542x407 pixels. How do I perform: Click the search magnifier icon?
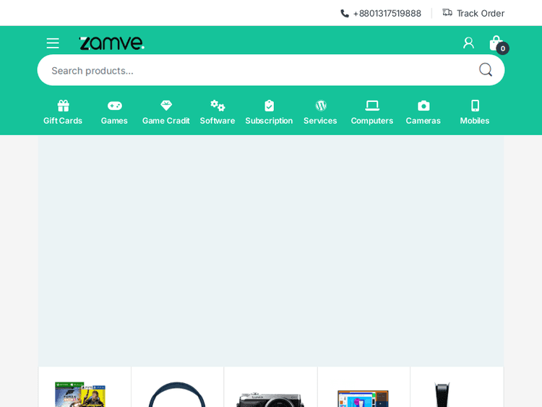click(x=486, y=70)
